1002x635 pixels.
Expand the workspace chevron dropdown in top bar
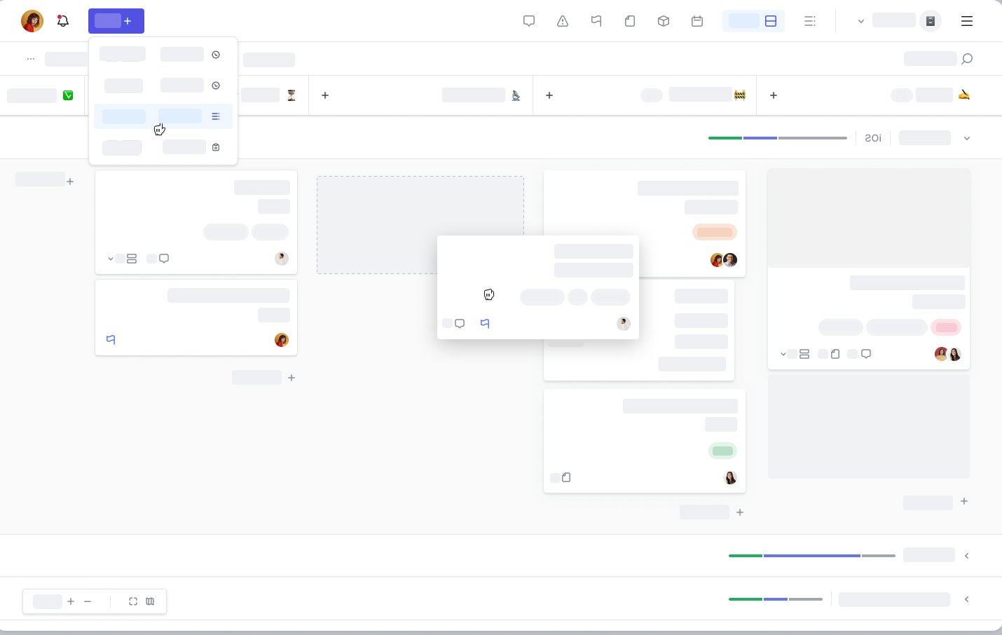(861, 22)
